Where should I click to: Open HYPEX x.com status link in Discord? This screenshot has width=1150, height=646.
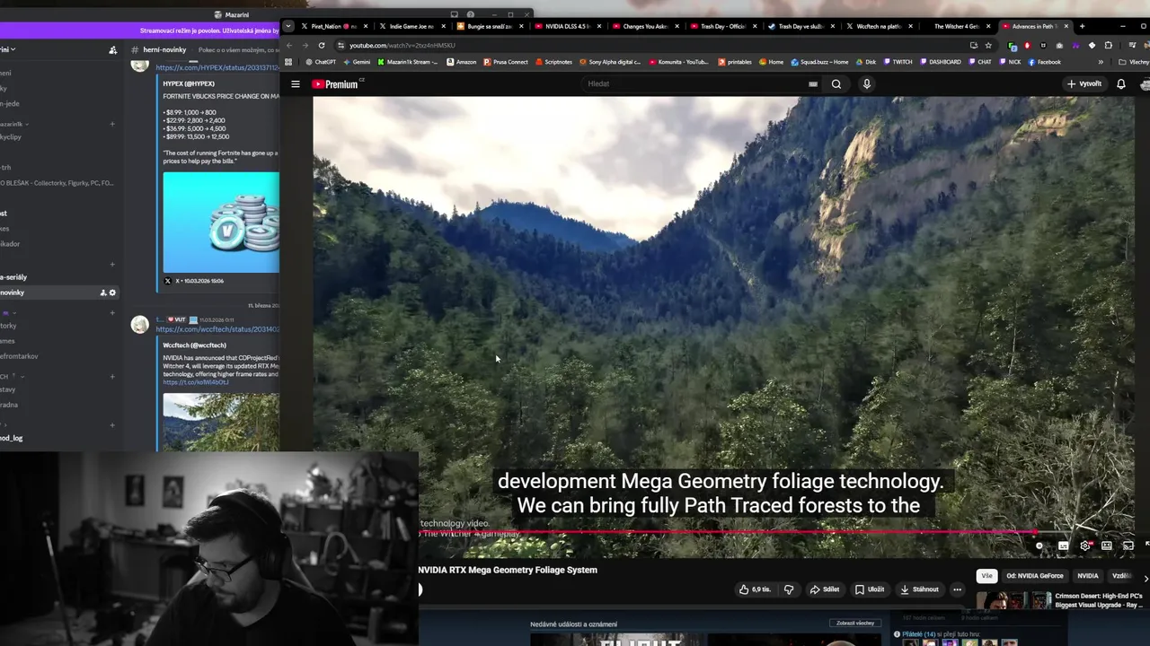pos(217,67)
